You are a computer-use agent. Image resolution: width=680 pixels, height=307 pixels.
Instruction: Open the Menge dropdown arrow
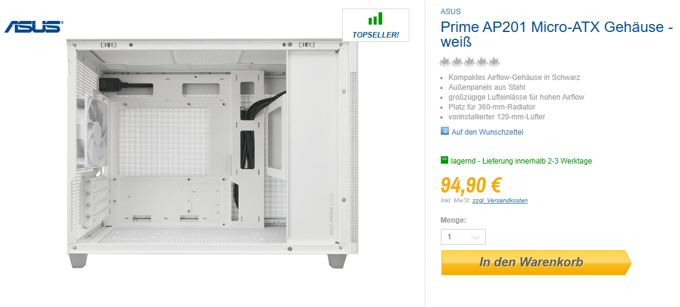[x=475, y=237]
